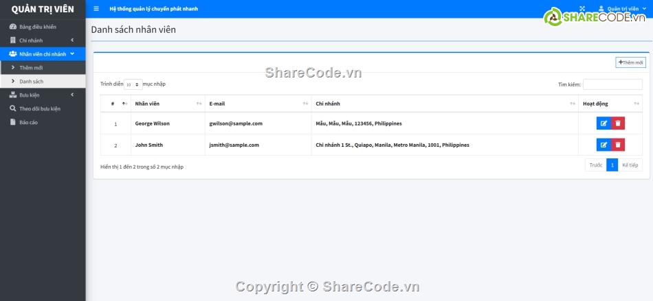
Task: Delete the John Smith employee record
Action: pyautogui.click(x=618, y=145)
